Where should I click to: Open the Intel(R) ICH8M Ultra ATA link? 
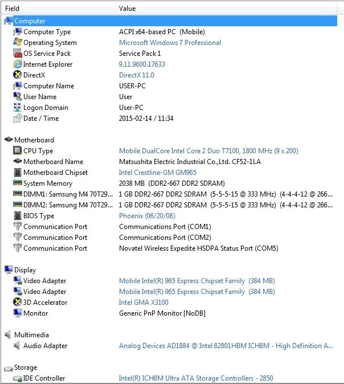coord(196,378)
